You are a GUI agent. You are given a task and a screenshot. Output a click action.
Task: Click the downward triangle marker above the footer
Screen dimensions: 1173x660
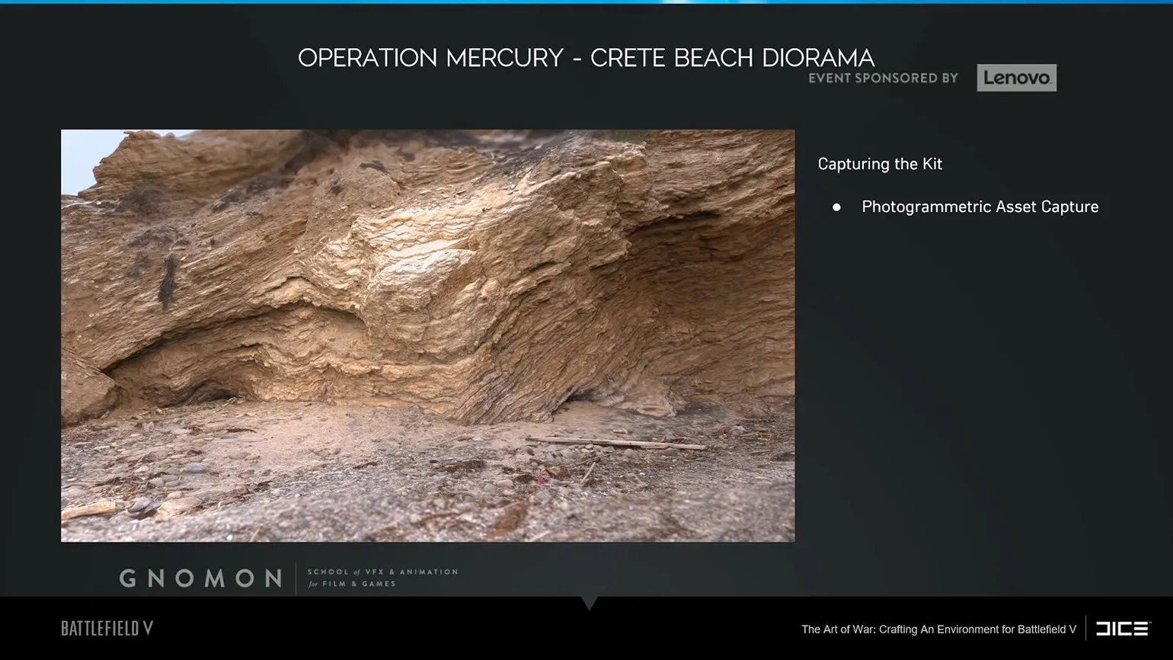589,603
